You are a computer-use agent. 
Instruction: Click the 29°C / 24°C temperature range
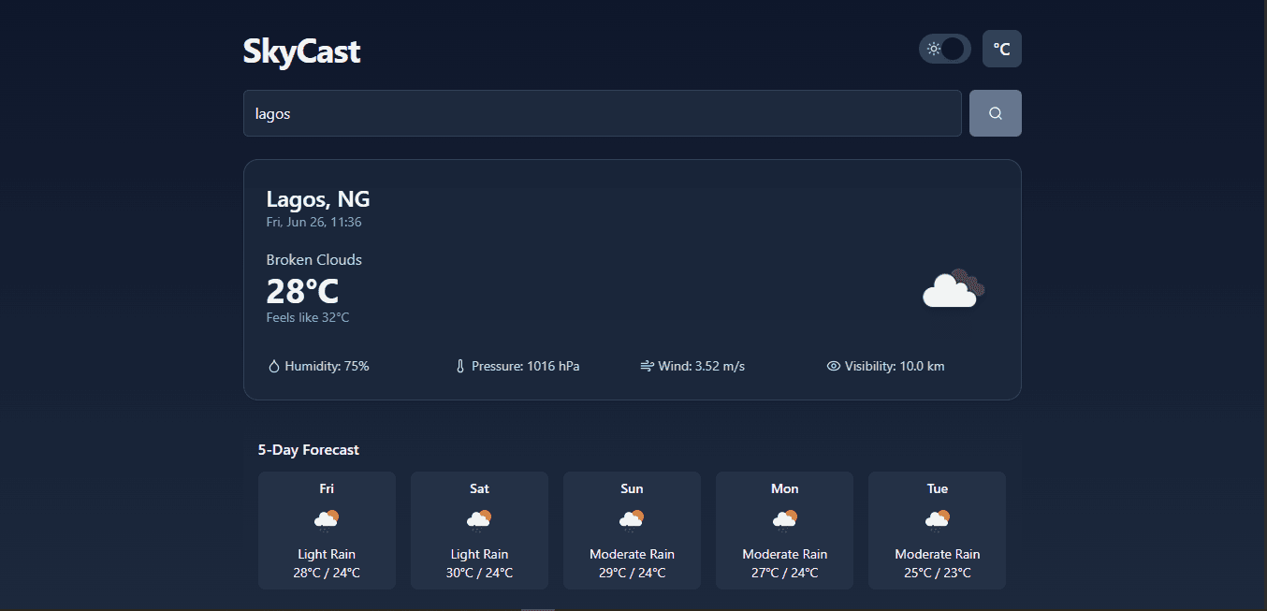tap(632, 573)
